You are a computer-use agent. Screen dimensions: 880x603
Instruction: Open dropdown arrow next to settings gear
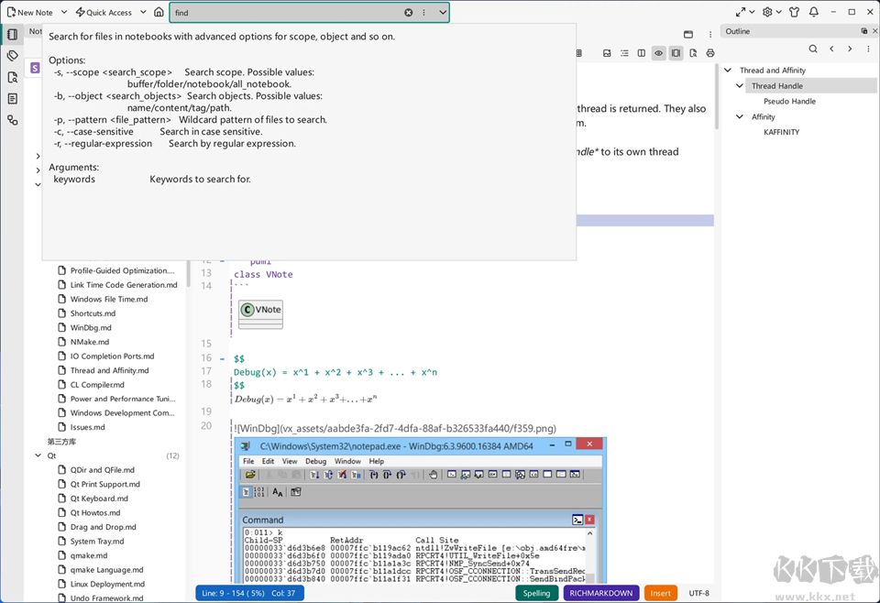(x=779, y=12)
